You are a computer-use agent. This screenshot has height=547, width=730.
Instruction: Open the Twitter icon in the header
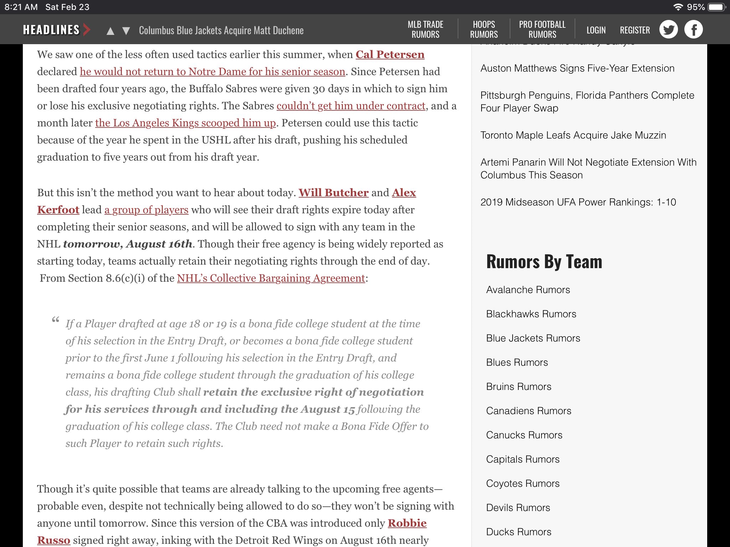click(x=668, y=30)
